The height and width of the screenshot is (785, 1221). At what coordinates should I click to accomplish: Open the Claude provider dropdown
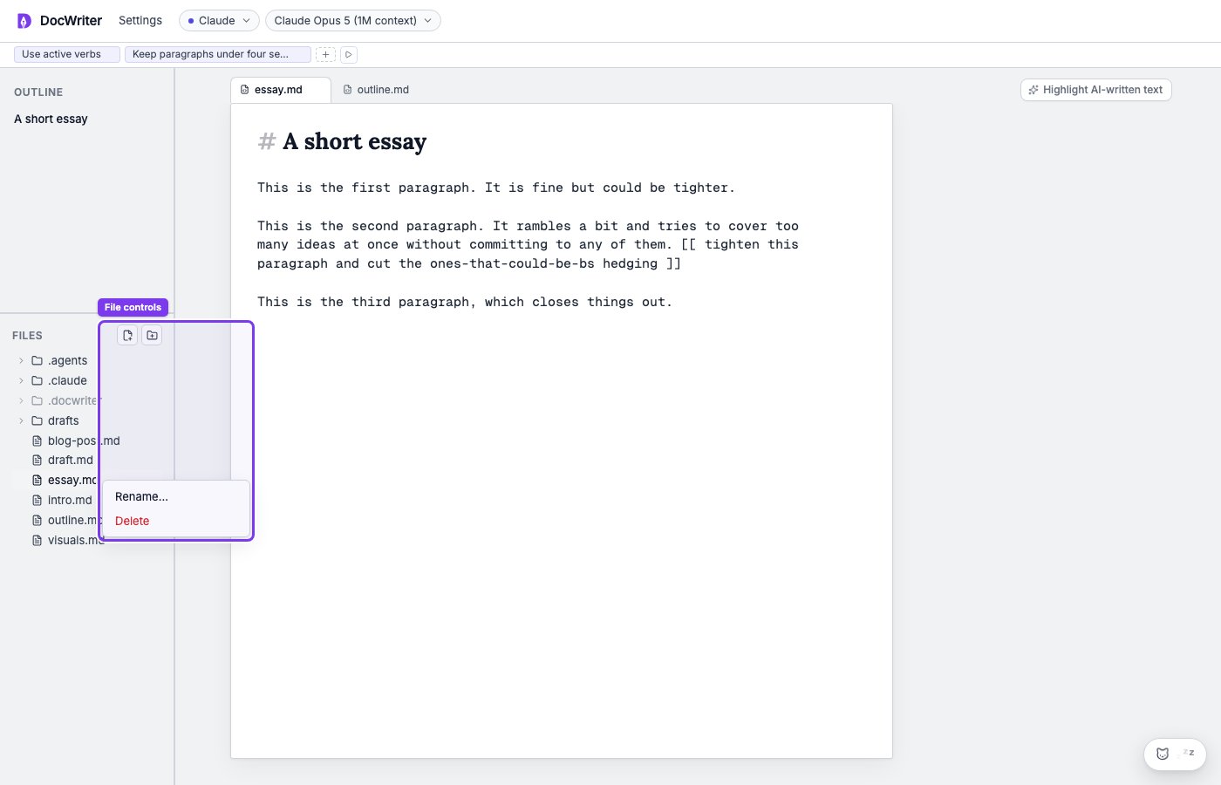[219, 20]
